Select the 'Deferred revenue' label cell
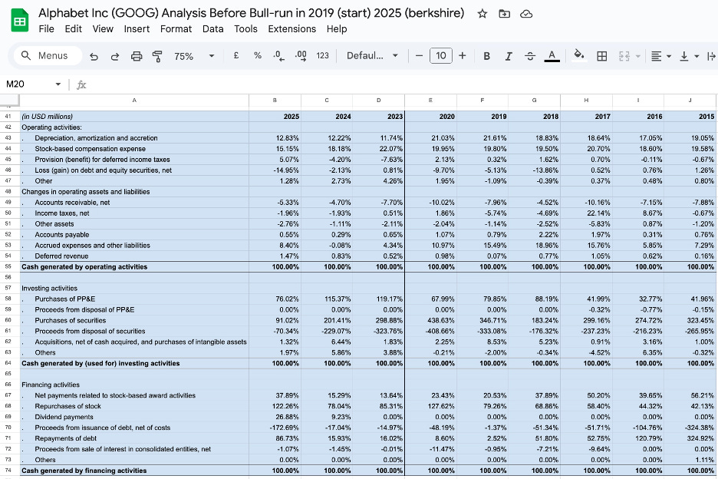This screenshot has width=718, height=479. tap(134, 256)
